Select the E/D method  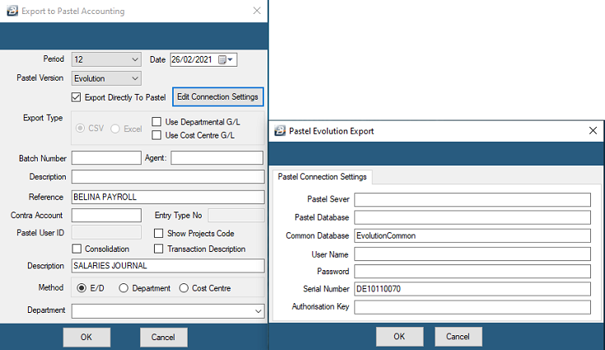(x=81, y=288)
